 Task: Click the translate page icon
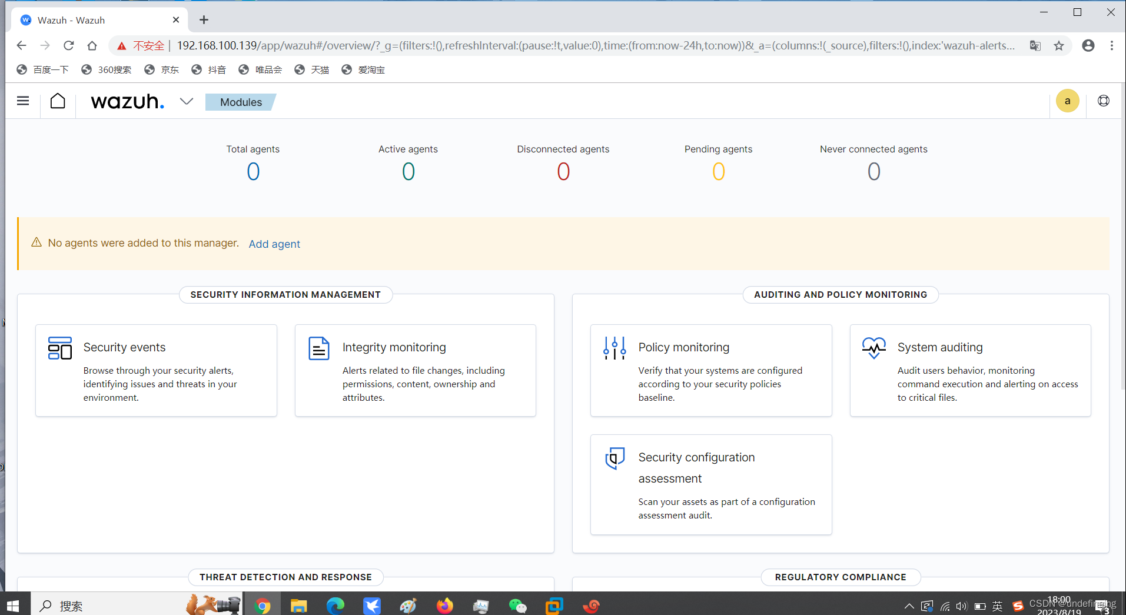(x=1035, y=45)
